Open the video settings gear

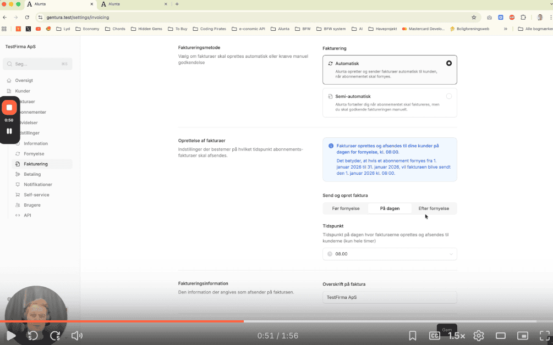479,336
